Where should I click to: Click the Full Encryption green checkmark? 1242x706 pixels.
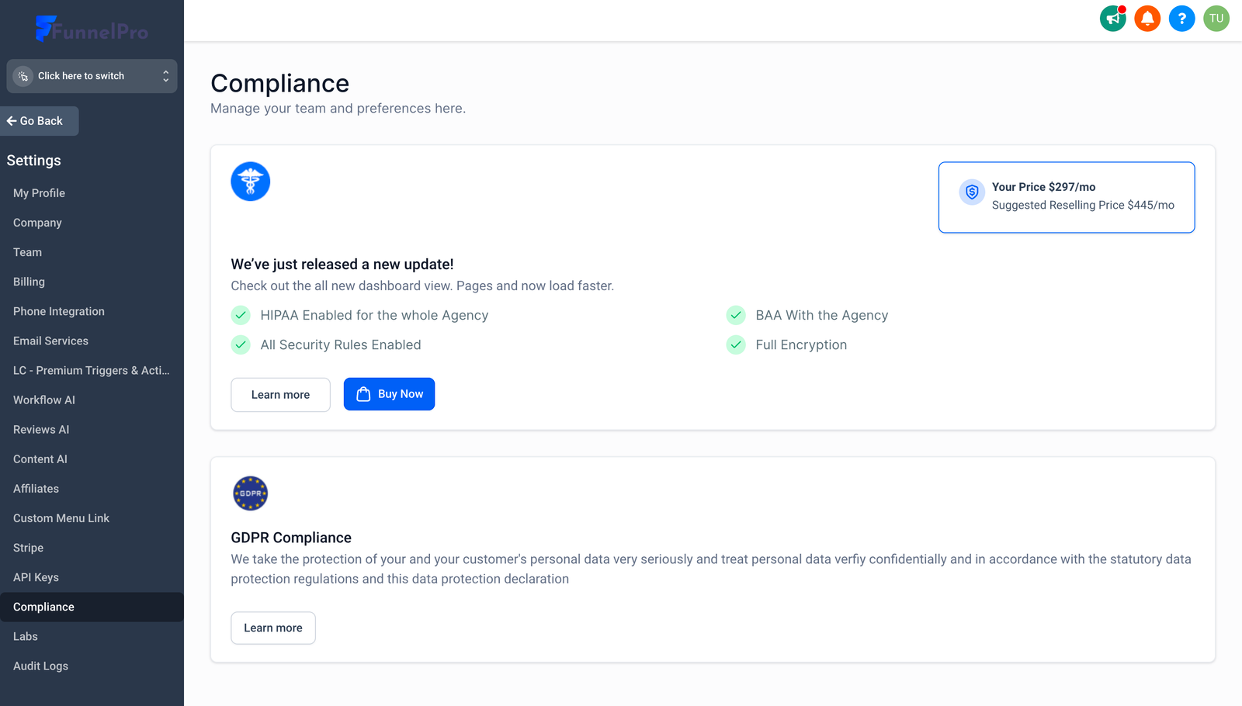(736, 344)
